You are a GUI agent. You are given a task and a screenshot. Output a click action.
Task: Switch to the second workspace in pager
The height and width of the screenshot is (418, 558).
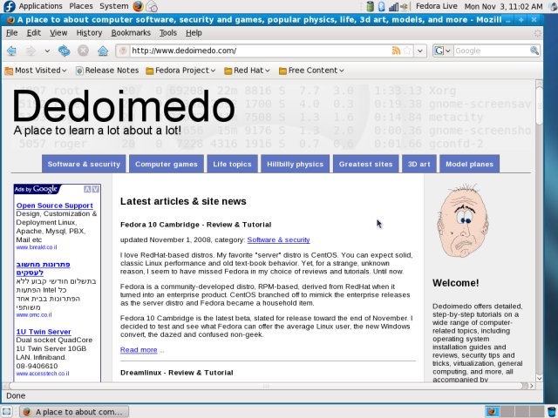507,412
